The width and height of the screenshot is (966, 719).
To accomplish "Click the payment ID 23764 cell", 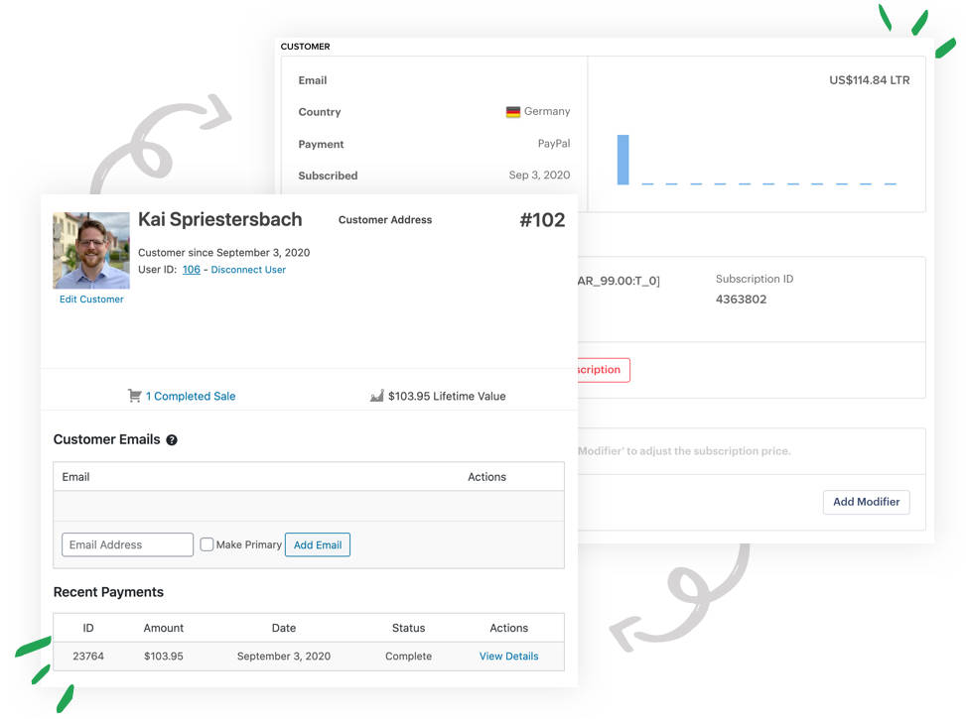I will (88, 657).
